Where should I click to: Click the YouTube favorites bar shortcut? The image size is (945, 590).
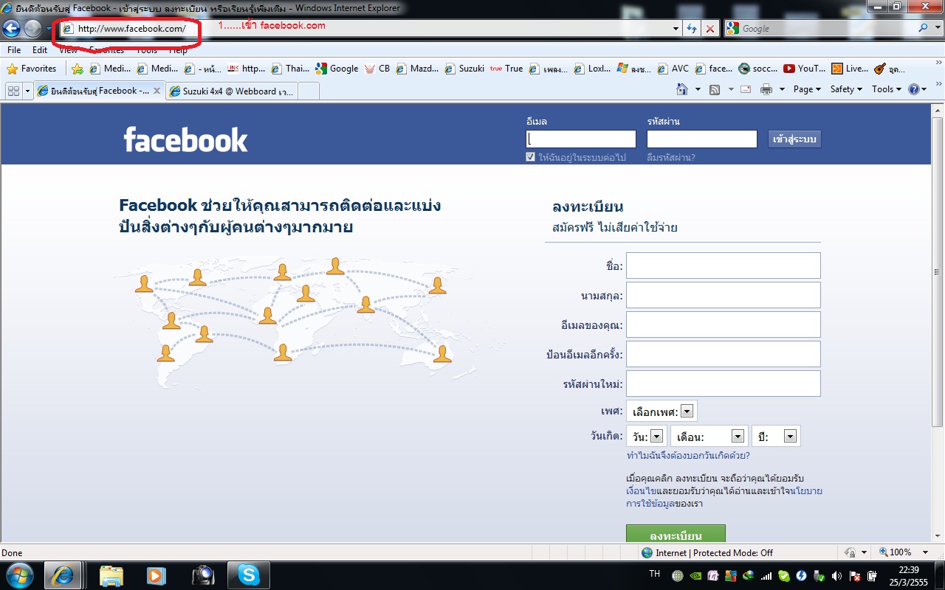[x=804, y=69]
